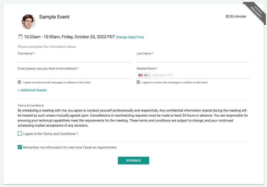Focus the Last Name input field
The image size is (267, 187).
(193, 59)
